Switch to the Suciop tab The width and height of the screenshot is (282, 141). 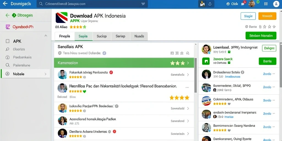click(x=102, y=36)
